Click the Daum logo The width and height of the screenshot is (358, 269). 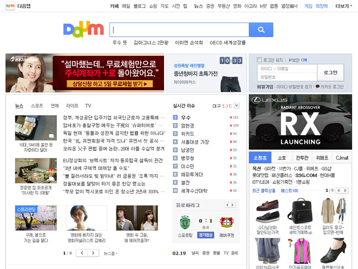[x=84, y=29]
